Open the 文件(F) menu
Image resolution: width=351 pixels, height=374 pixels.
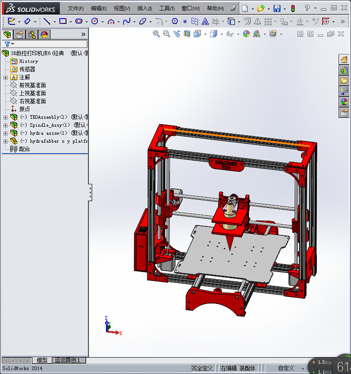pos(75,8)
